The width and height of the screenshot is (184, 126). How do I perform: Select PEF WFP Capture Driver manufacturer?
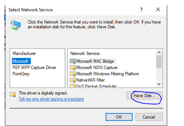click(35, 67)
